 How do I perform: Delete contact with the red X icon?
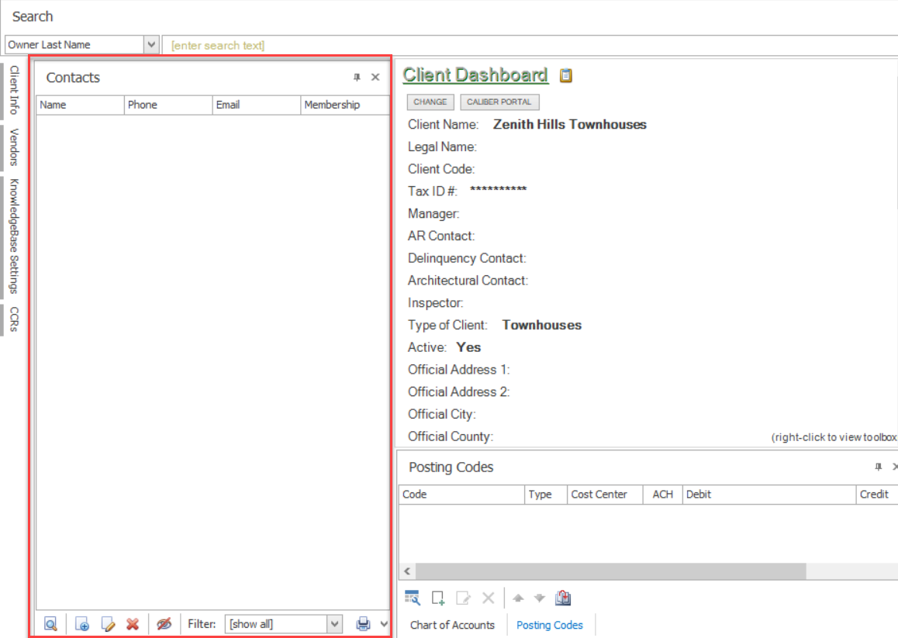pyautogui.click(x=133, y=624)
